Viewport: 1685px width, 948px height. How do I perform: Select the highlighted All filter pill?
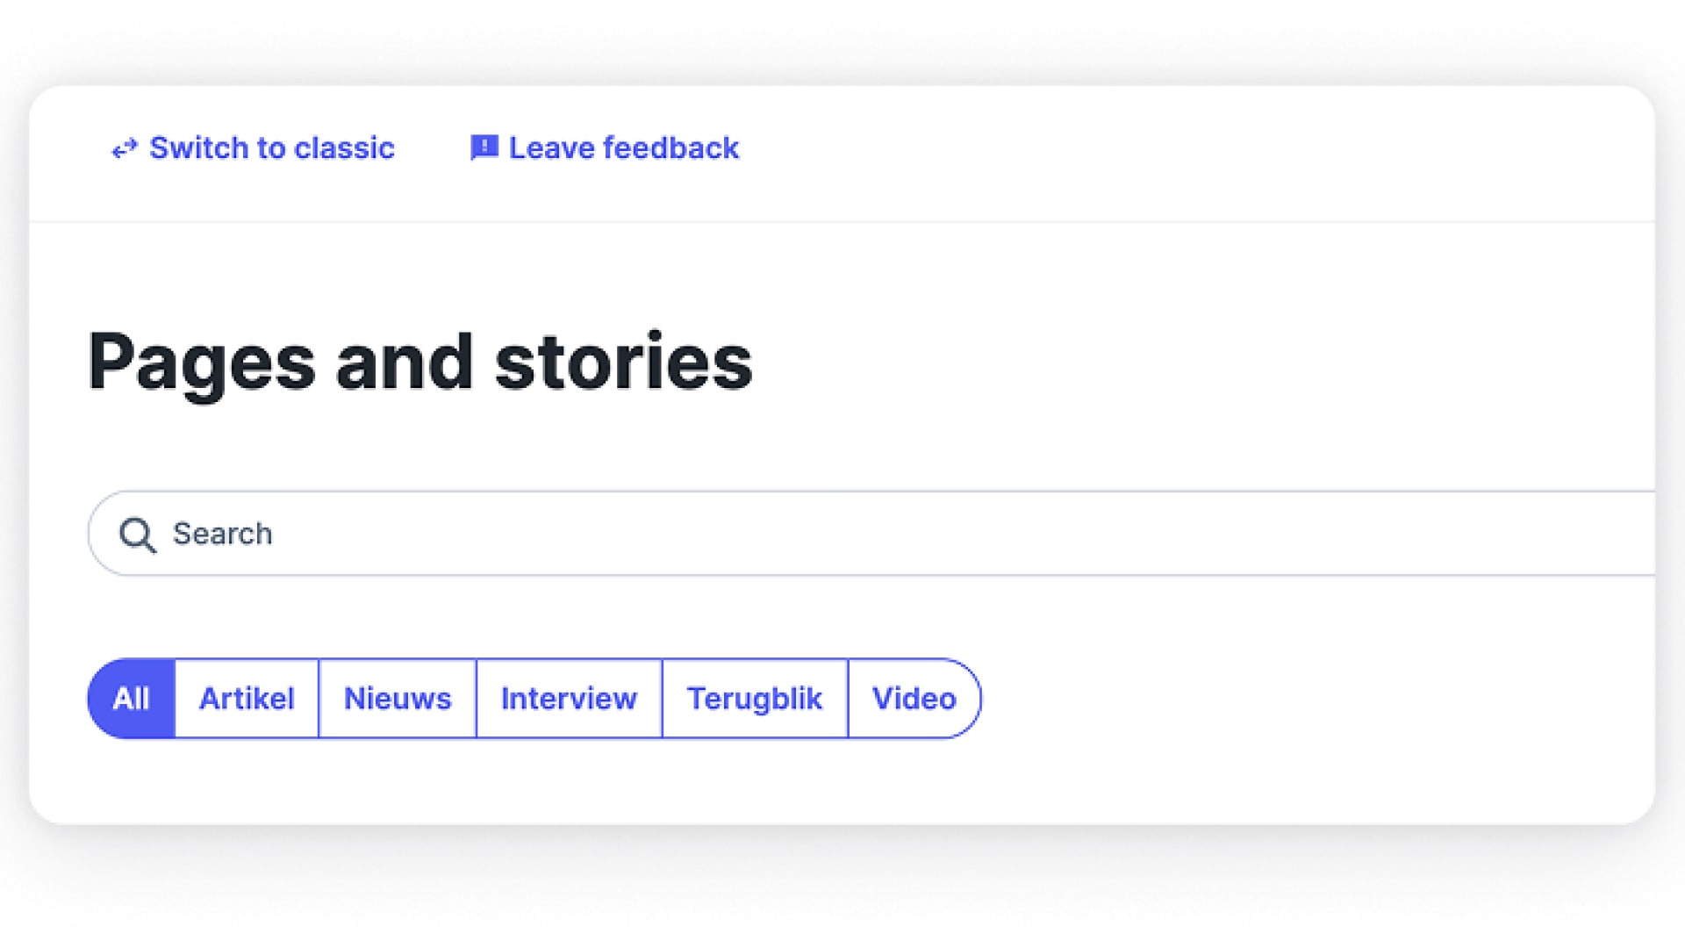(131, 698)
